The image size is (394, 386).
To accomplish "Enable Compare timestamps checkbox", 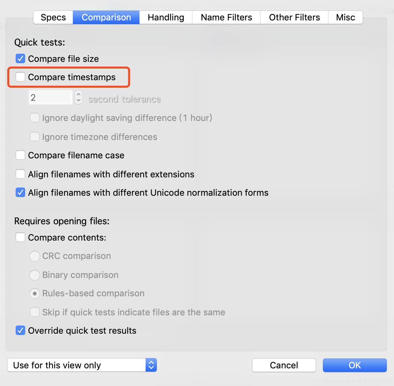I will [20, 77].
